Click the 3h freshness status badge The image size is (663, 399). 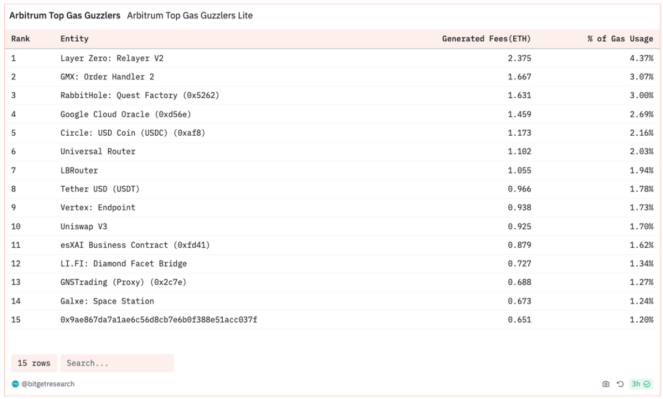pos(641,384)
